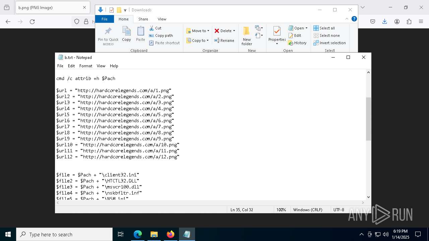Open Firefox Downloads arrow icon
Image resolution: width=429 pixels, height=241 pixels.
coord(385,21)
